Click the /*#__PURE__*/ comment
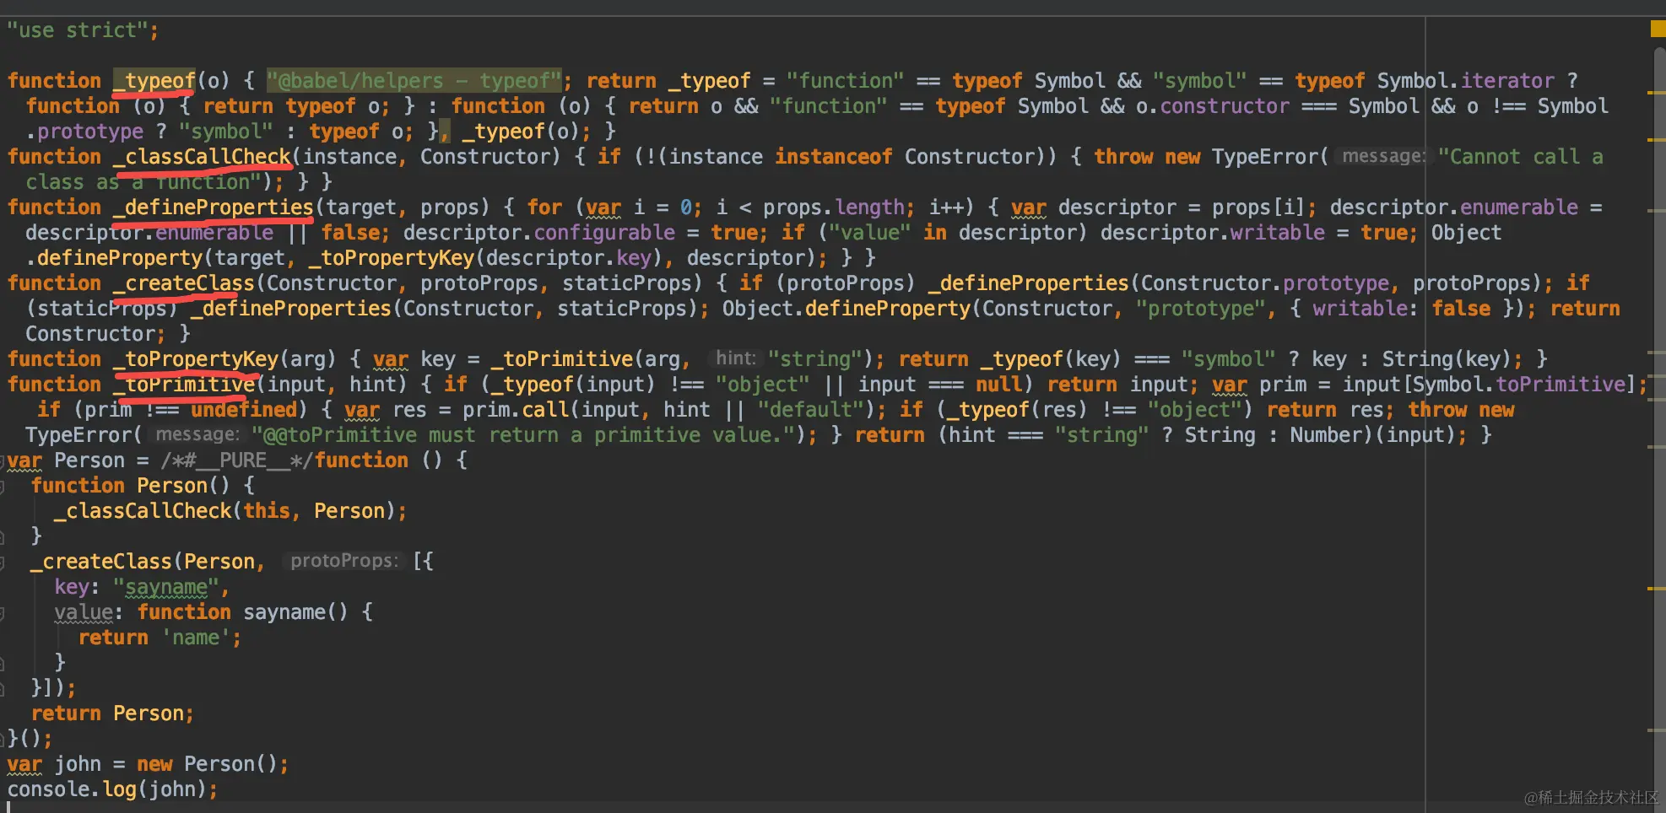 coord(237,460)
